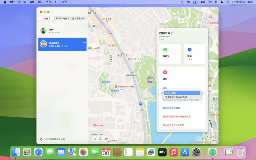Image resolution: width=256 pixels, height=160 pixels.
Task: Launch Safari from the Dock
Action: click(x=38, y=152)
